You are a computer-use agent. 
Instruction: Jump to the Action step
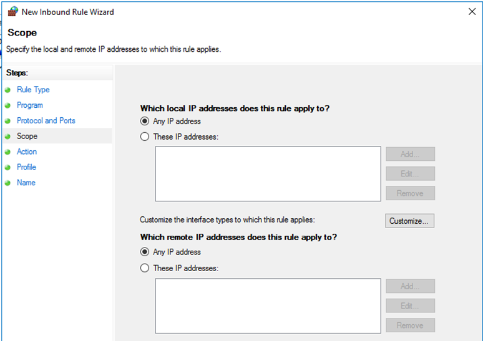(x=27, y=151)
